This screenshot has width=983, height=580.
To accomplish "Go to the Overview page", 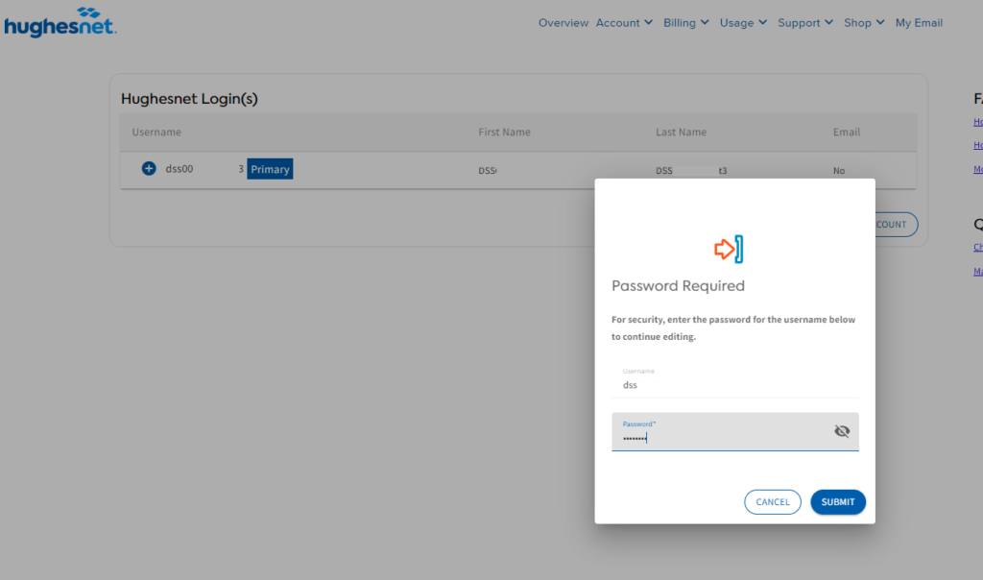I will [x=563, y=23].
